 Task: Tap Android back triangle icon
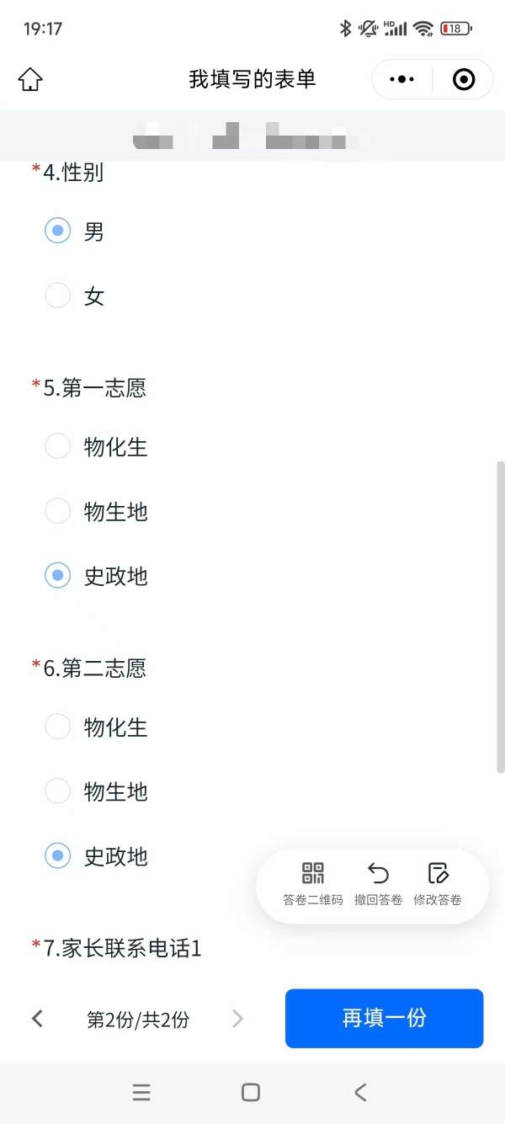360,1093
